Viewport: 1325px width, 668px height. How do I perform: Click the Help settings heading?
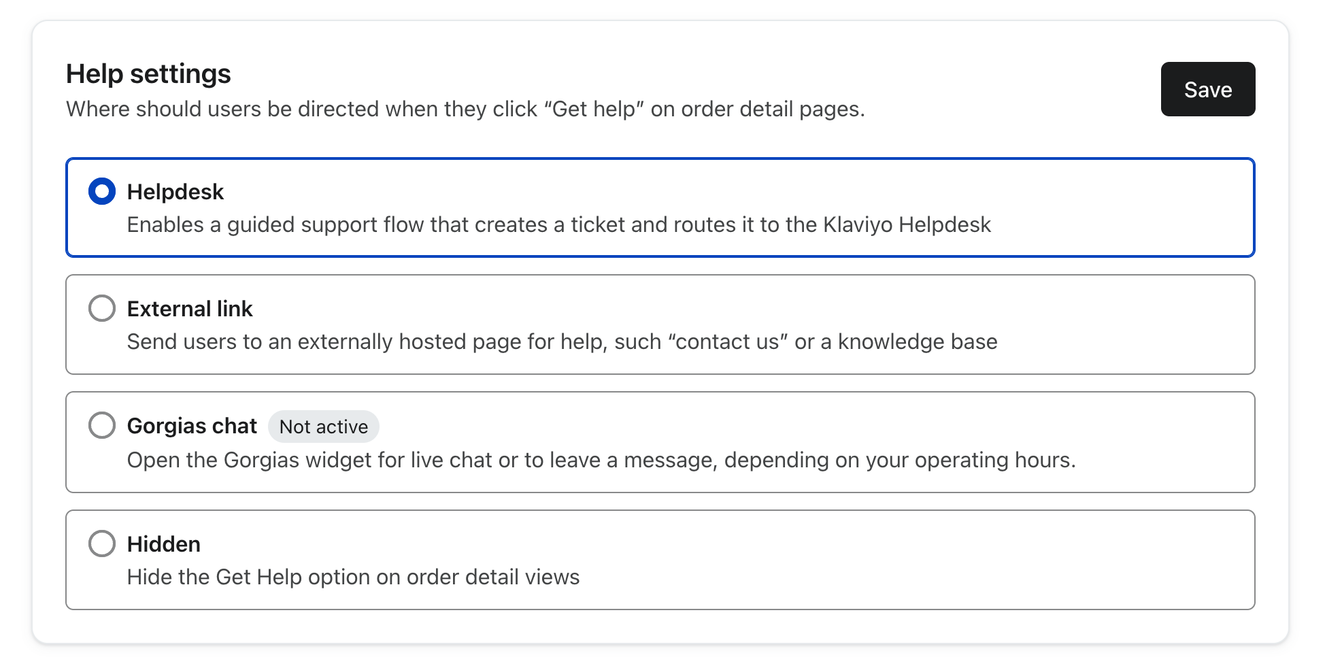148,73
